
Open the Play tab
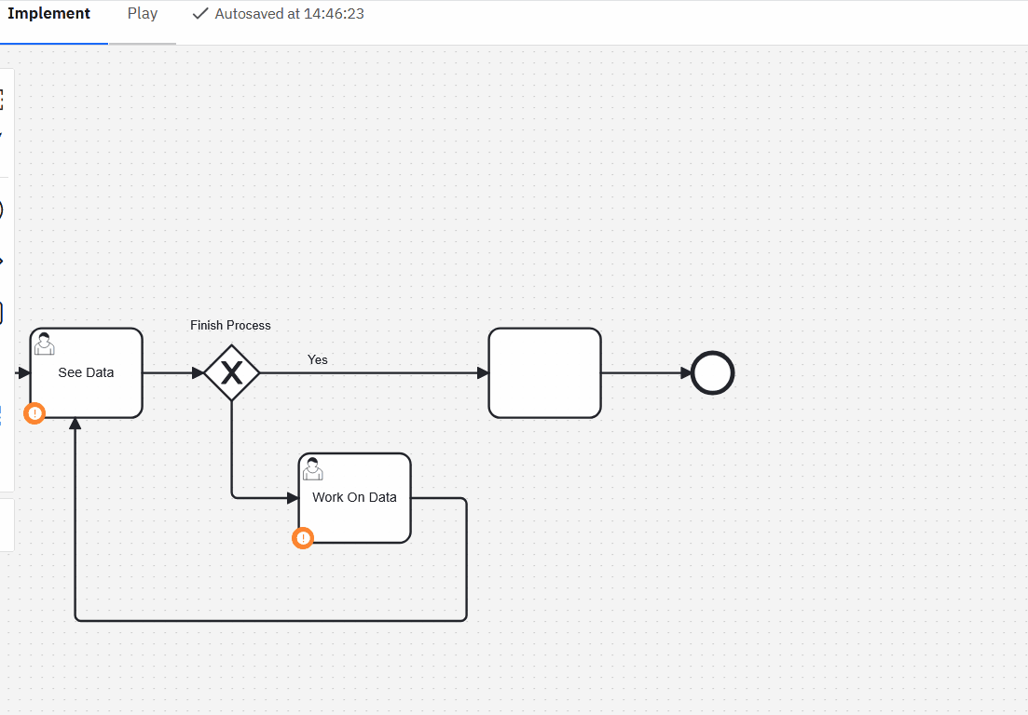(x=143, y=14)
